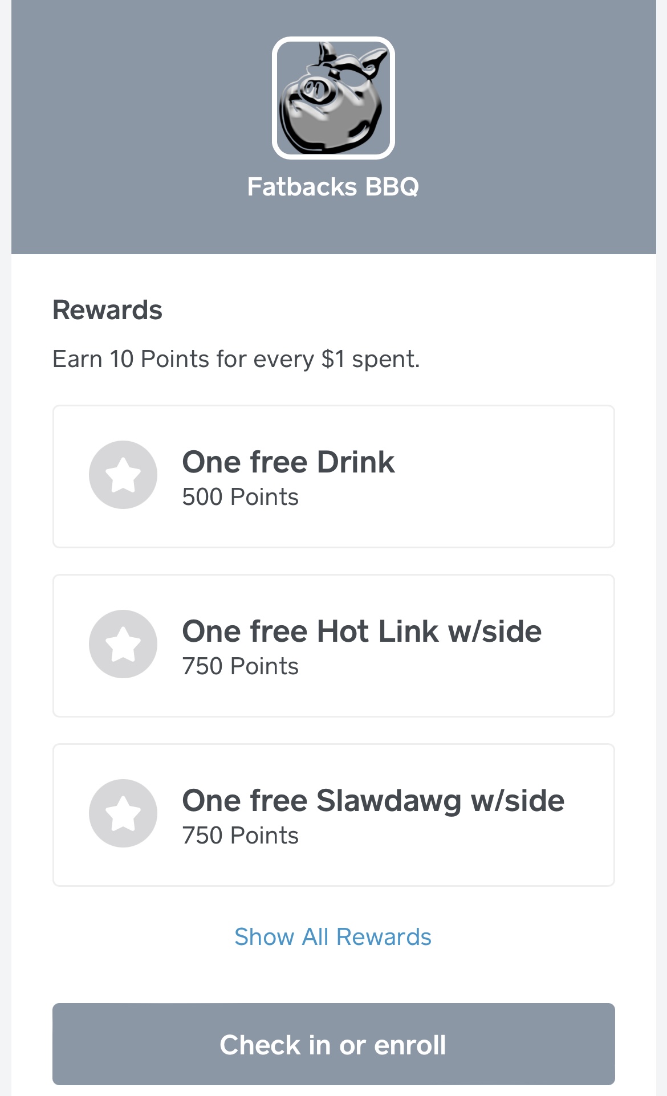Click the 500 Points label under free Drink

240,497
